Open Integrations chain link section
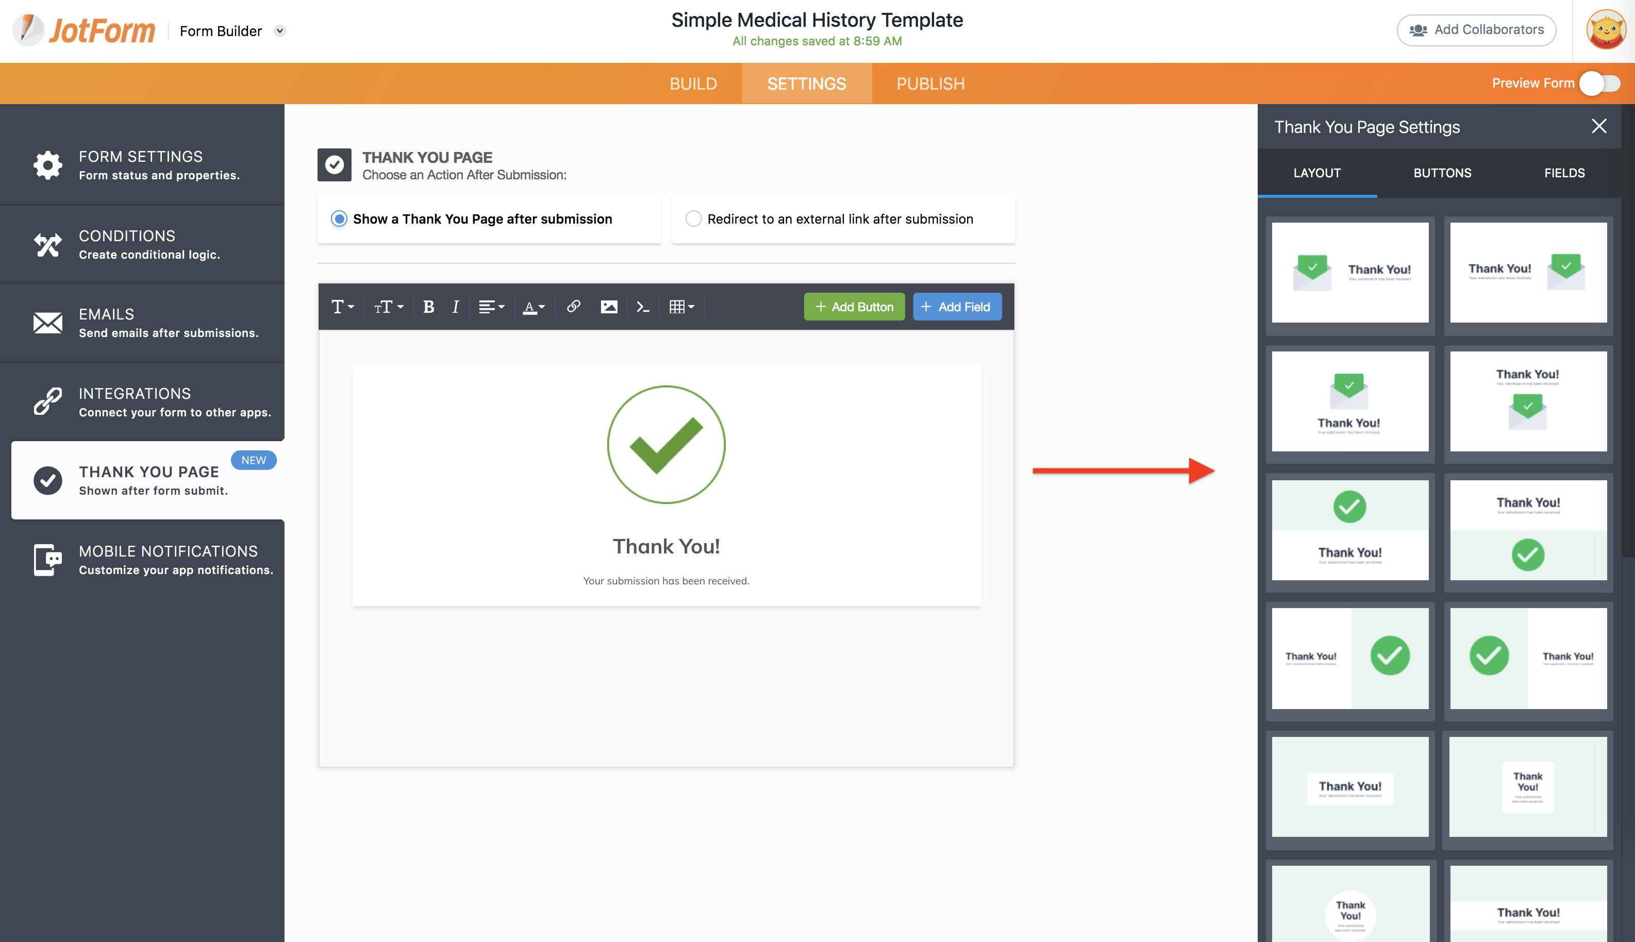The image size is (1635, 942). coord(48,402)
